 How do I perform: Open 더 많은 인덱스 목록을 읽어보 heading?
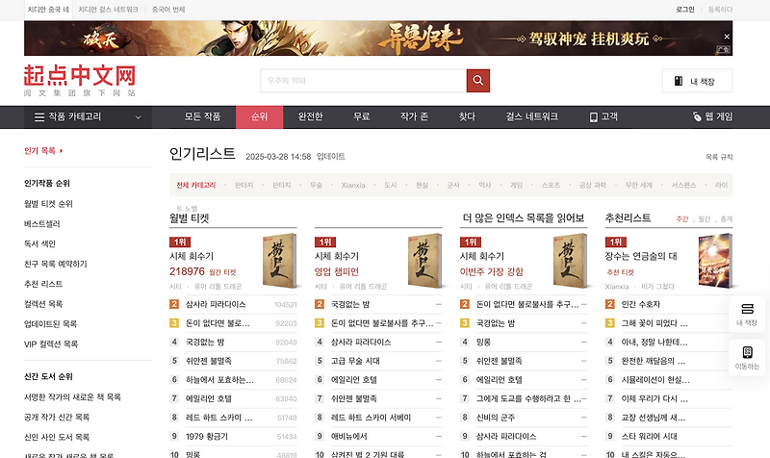[x=524, y=218]
